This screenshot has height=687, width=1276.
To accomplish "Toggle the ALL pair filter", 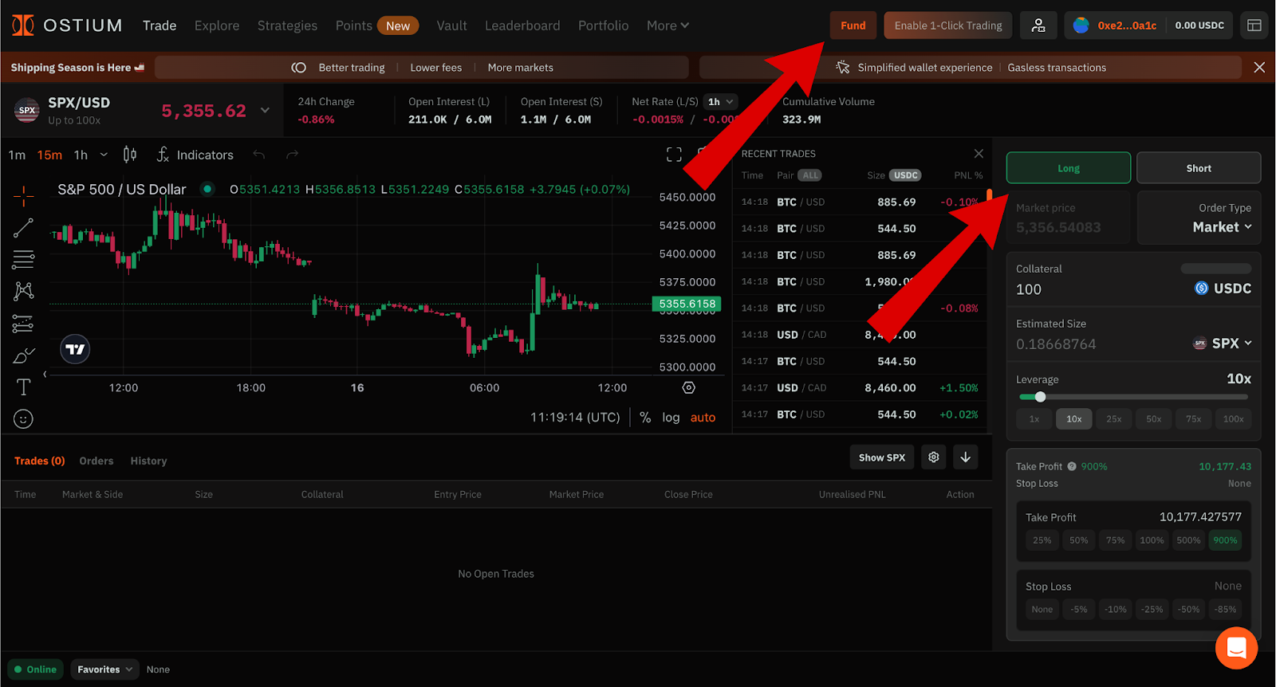I will [x=810, y=175].
